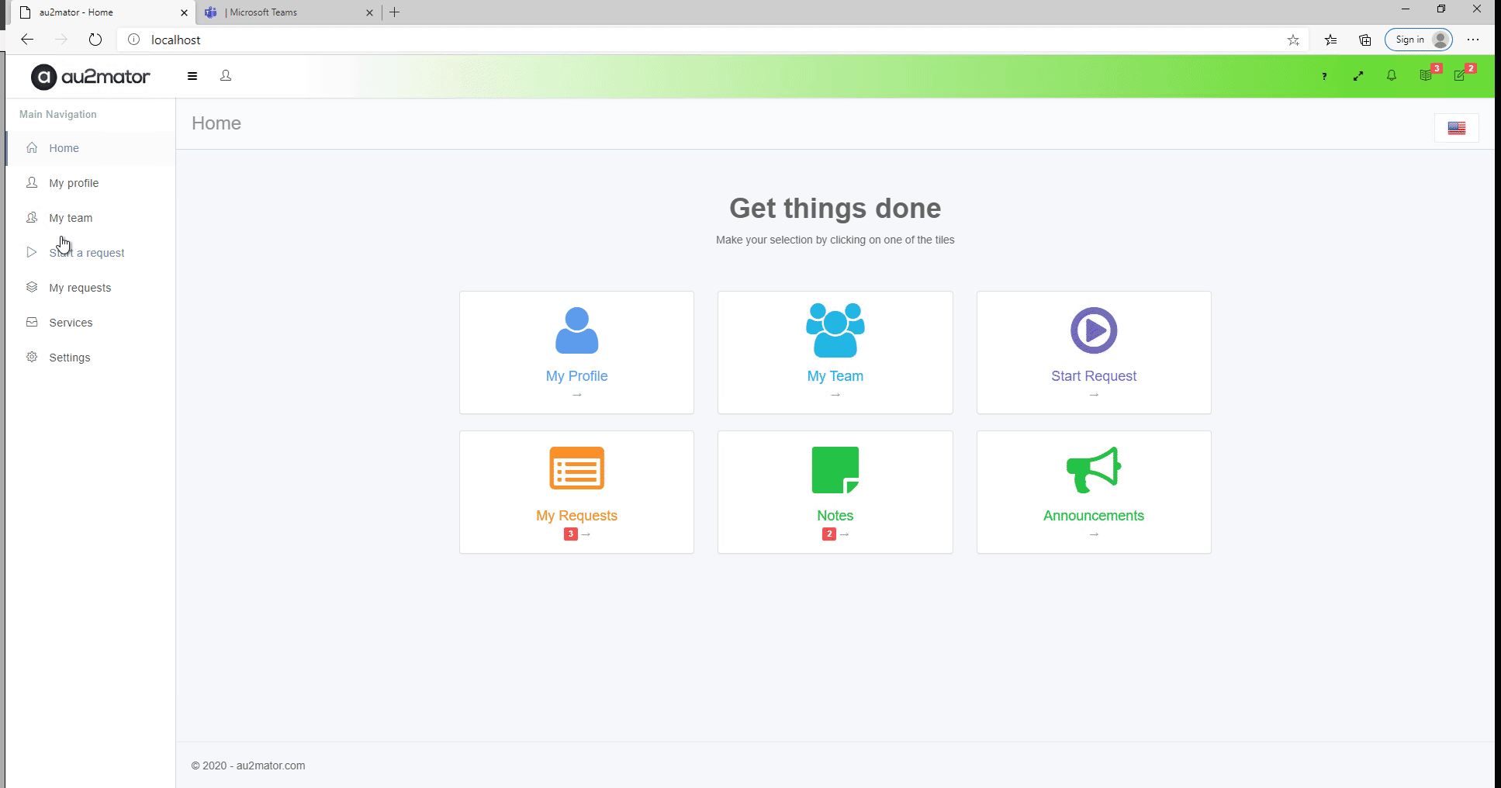Click the red badge 2 under Notes
Screen dimensions: 1501x788
pos(829,534)
